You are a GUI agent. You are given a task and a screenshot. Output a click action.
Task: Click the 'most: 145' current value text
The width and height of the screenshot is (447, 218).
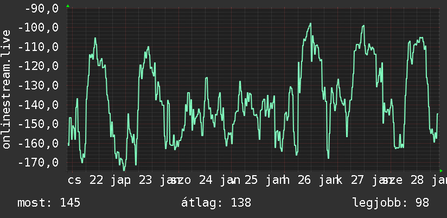pos(49,203)
